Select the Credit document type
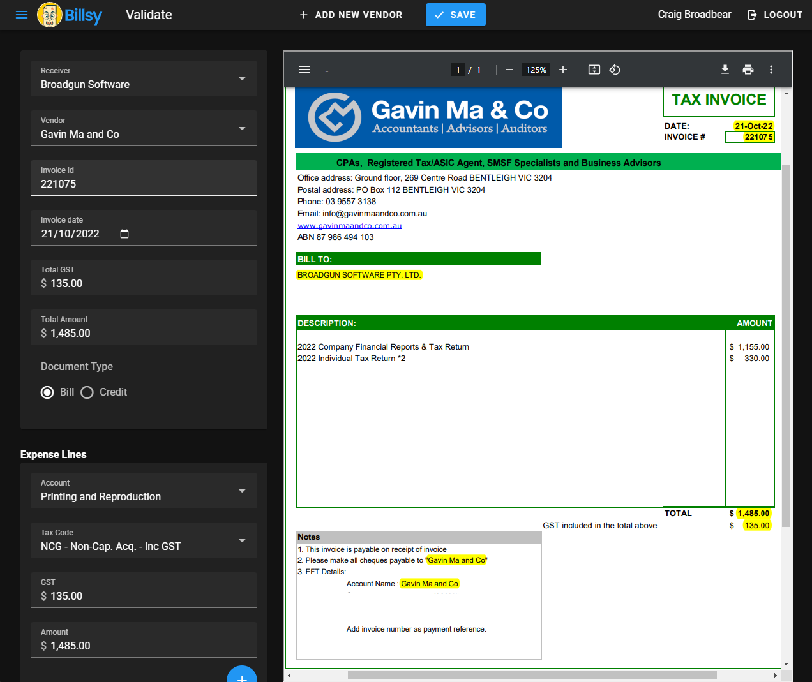 (x=87, y=392)
